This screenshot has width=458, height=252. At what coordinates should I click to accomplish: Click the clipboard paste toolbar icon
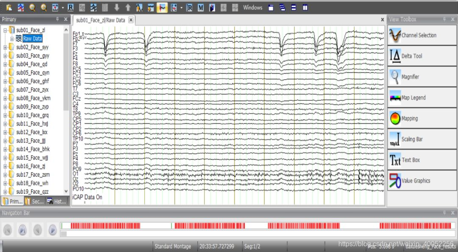pyautogui.click(x=9, y=8)
